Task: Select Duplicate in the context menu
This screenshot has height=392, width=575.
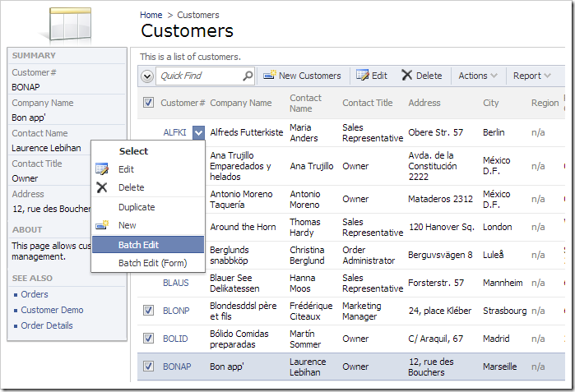Action: click(x=137, y=207)
